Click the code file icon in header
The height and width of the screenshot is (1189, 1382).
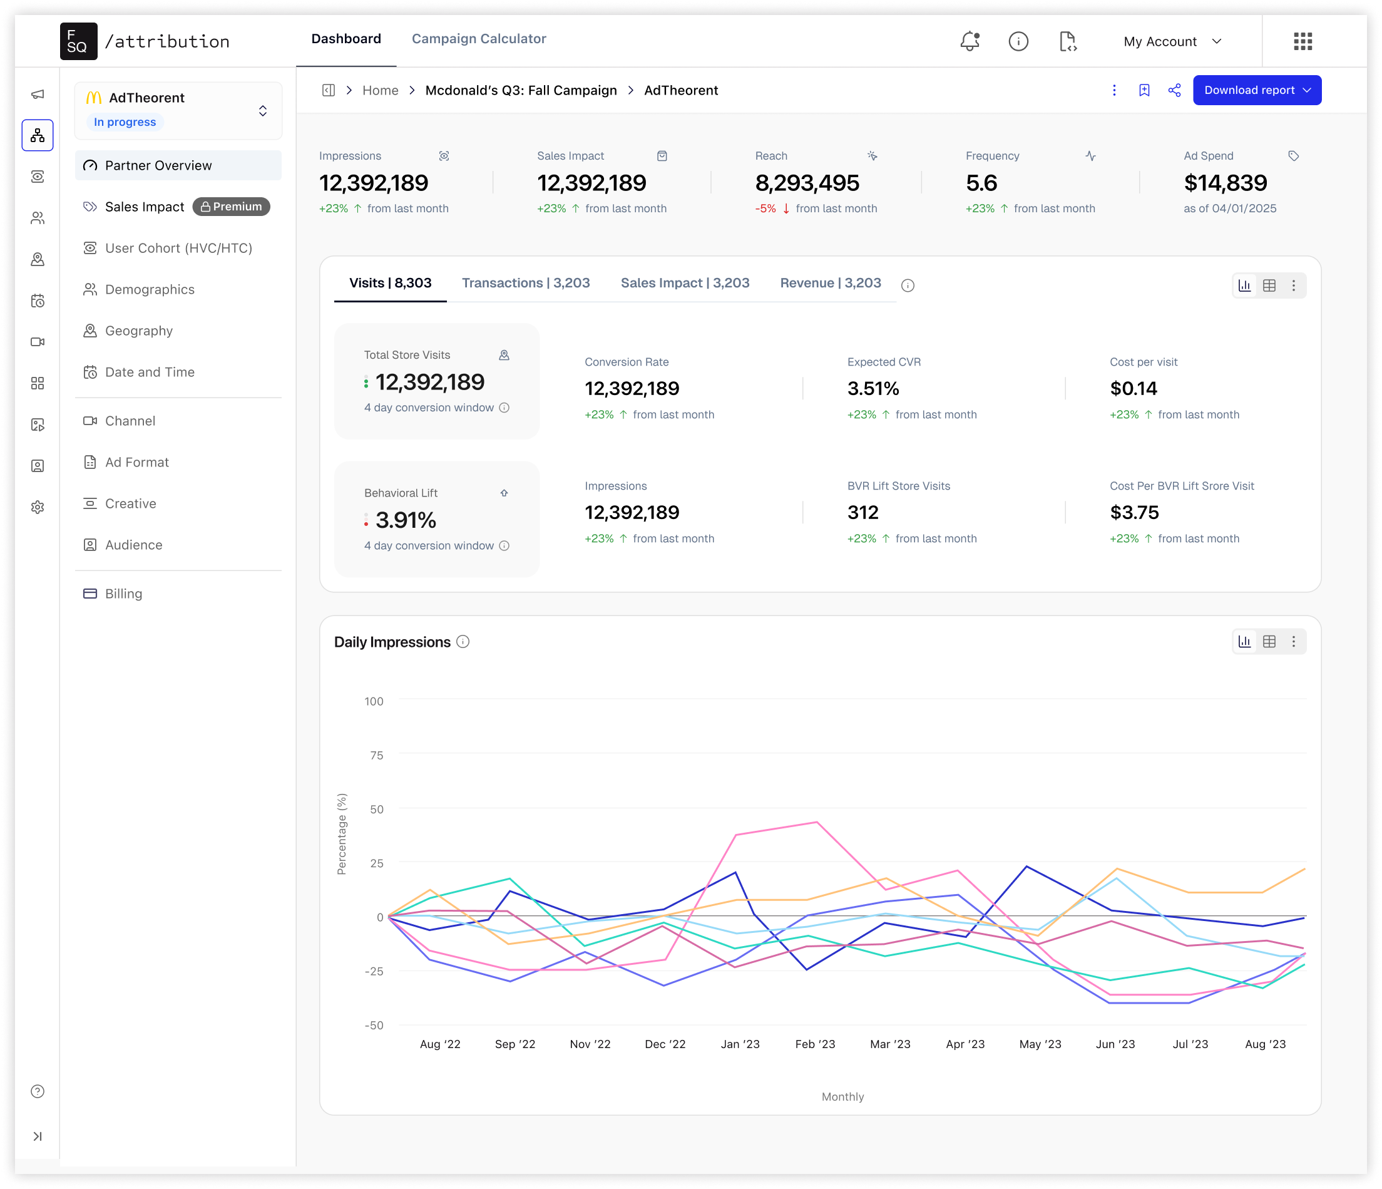point(1067,41)
